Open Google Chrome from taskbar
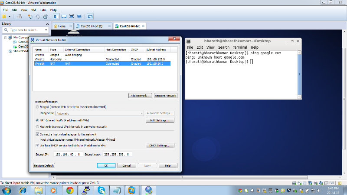 (x=70, y=190)
